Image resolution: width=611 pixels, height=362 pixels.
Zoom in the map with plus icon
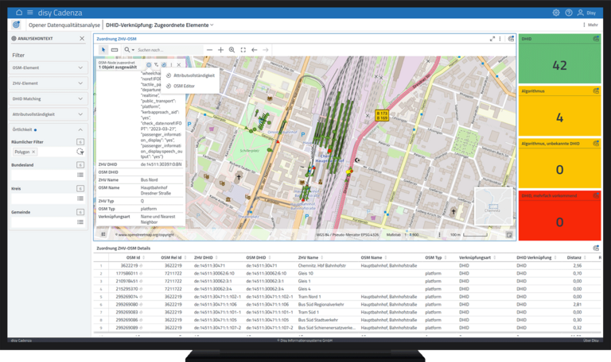coord(221,49)
